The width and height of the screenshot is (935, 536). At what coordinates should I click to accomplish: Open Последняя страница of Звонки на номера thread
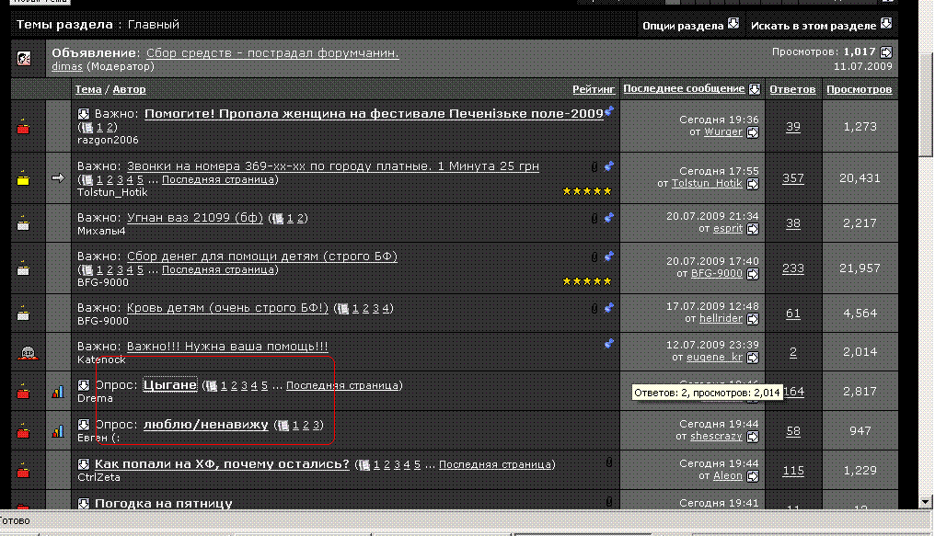tap(218, 180)
